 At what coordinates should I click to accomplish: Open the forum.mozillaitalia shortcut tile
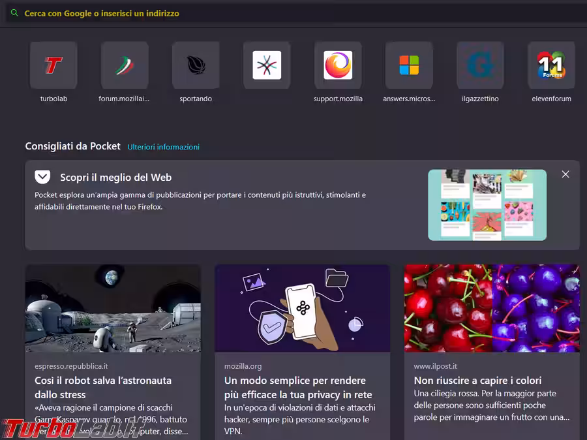(125, 65)
